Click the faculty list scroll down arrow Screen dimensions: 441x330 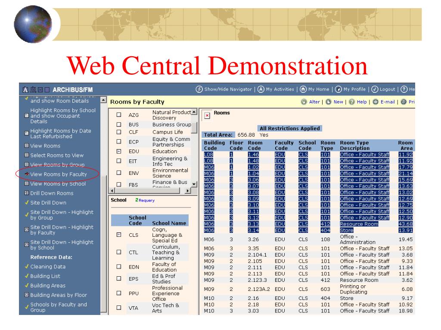point(194,184)
